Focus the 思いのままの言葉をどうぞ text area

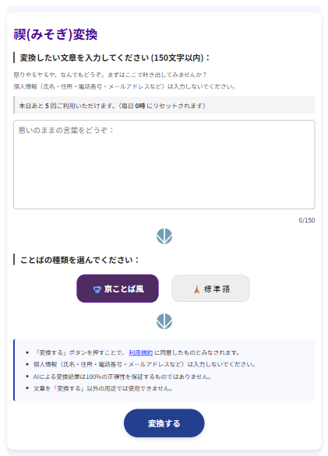point(164,165)
